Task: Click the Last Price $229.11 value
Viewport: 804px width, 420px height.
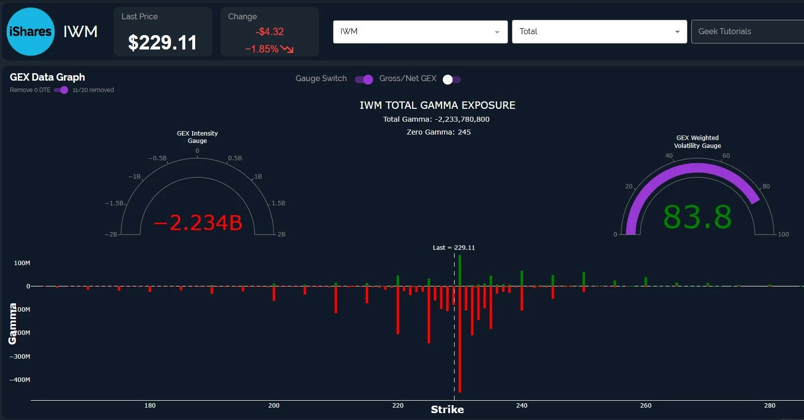Action: click(162, 43)
